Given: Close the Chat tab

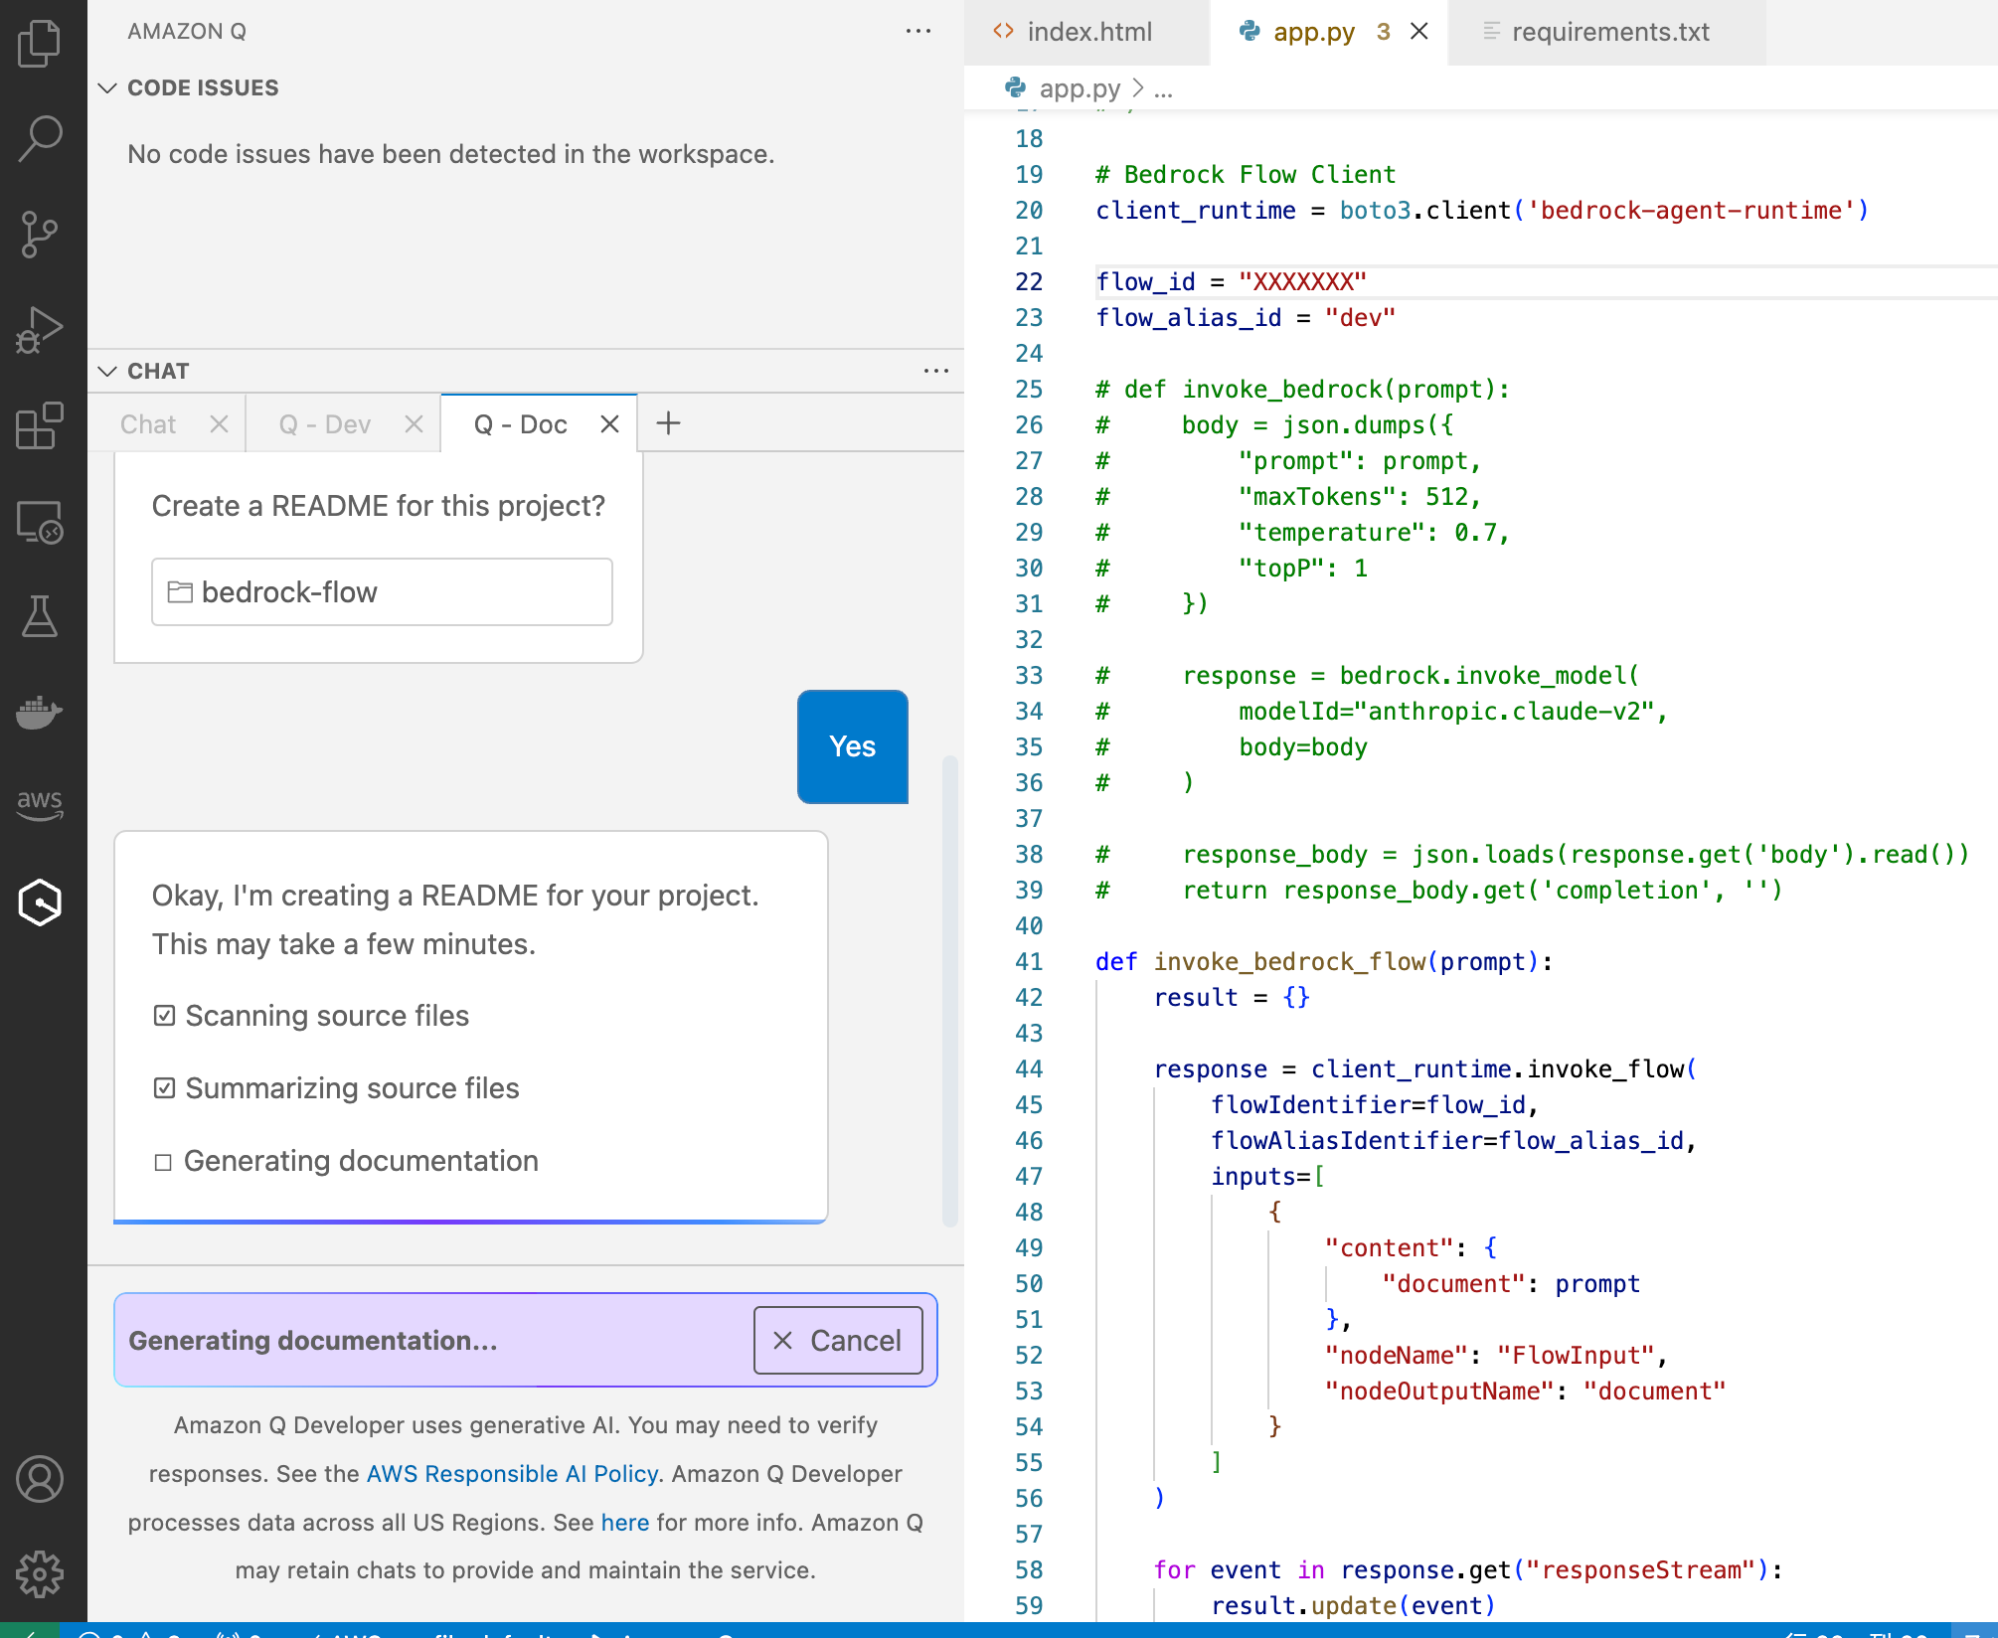Looking at the screenshot, I should 220,424.
